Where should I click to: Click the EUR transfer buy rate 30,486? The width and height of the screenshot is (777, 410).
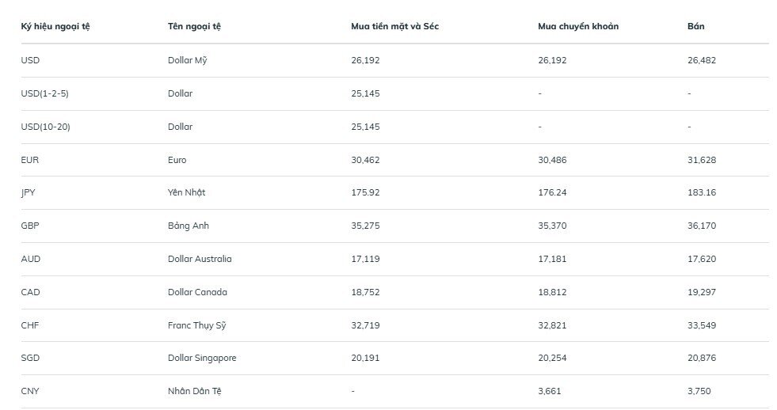[x=552, y=160]
